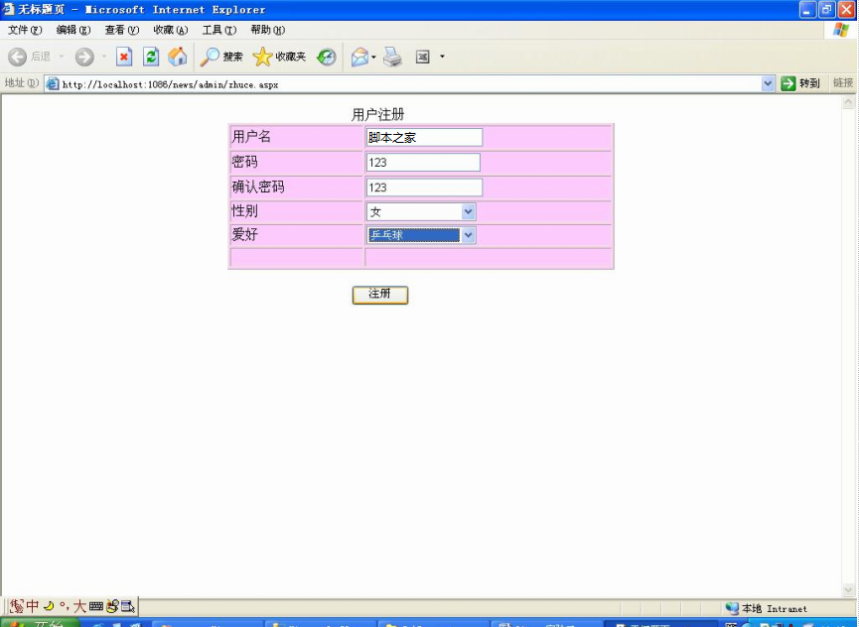859x627 pixels.
Task: Click the 用户名 label cell
Action: 296,137
